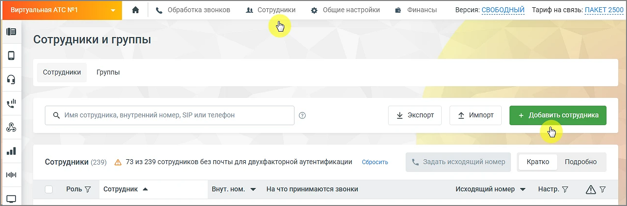Switch view to Подробно
627x206 pixels.
pyautogui.click(x=581, y=162)
